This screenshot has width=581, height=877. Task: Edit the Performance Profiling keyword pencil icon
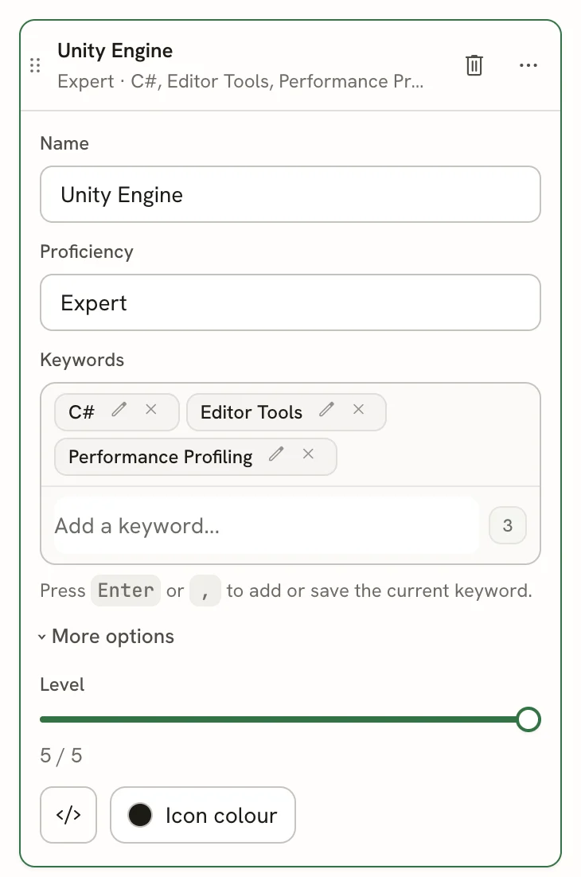(276, 454)
